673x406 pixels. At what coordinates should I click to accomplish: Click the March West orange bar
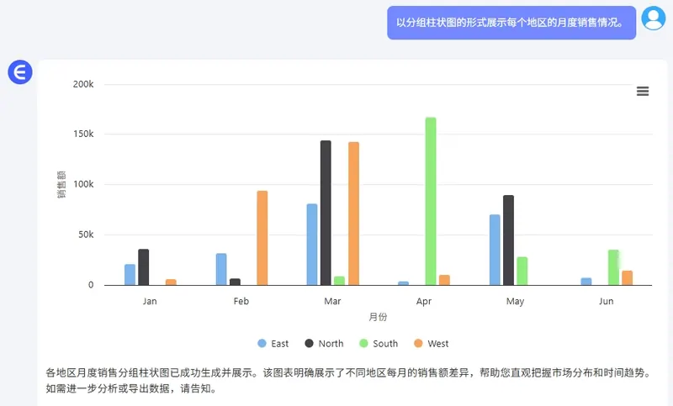tap(353, 214)
